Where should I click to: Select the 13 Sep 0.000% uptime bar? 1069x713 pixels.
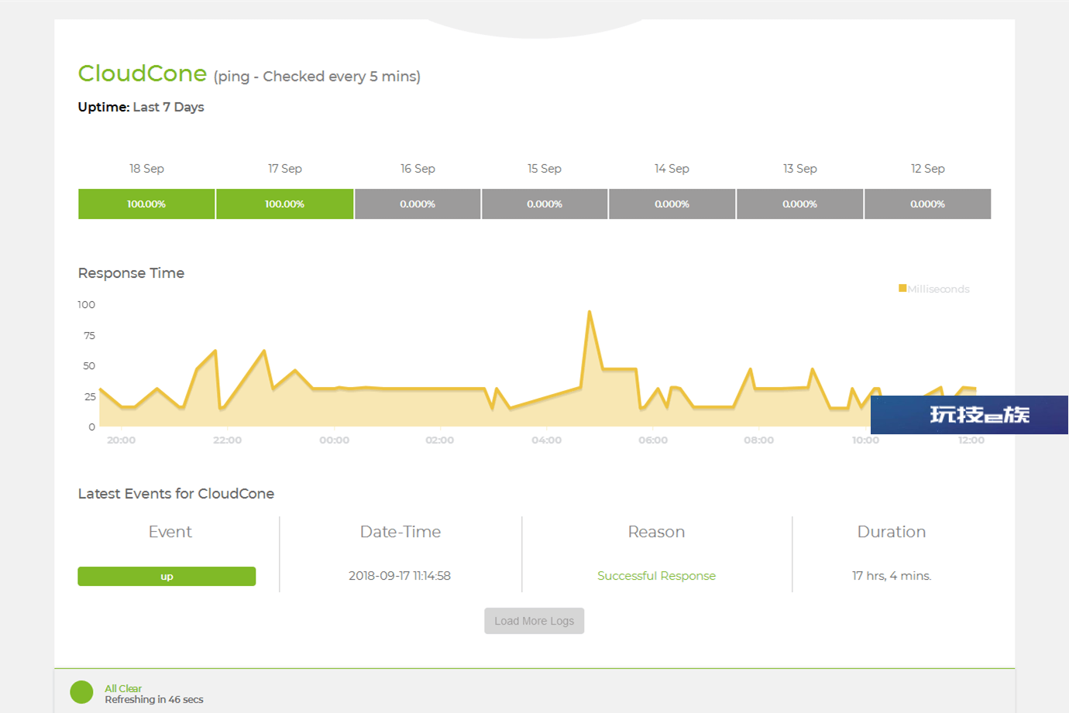(799, 204)
